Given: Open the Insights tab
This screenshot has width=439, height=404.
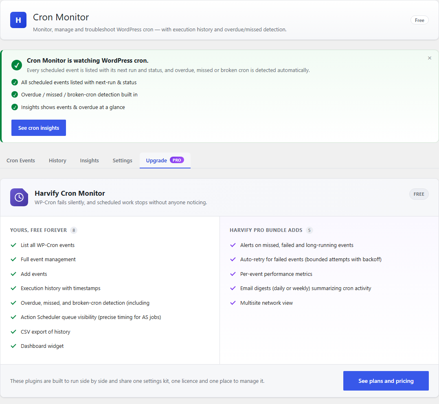Looking at the screenshot, I should pyautogui.click(x=89, y=161).
